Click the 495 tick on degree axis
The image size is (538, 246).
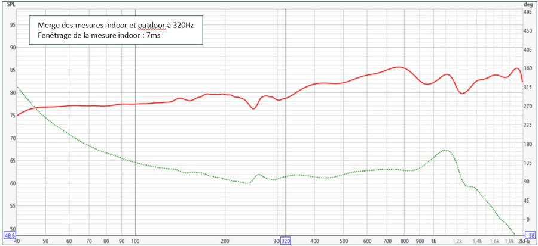pos(528,12)
